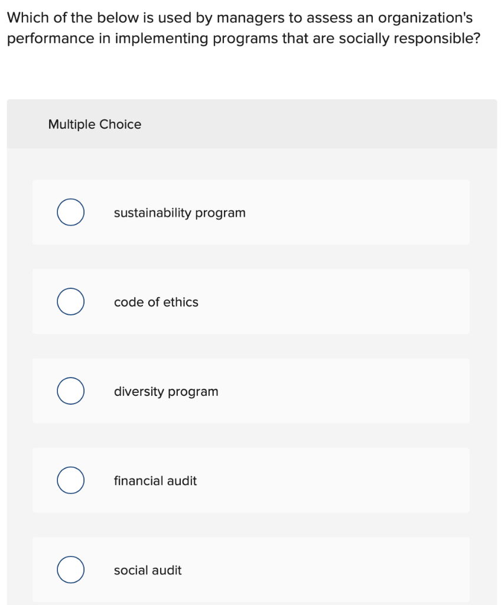The width and height of the screenshot is (504, 605).
Task: Click the 'diversity program' answer text
Action: 166,392
